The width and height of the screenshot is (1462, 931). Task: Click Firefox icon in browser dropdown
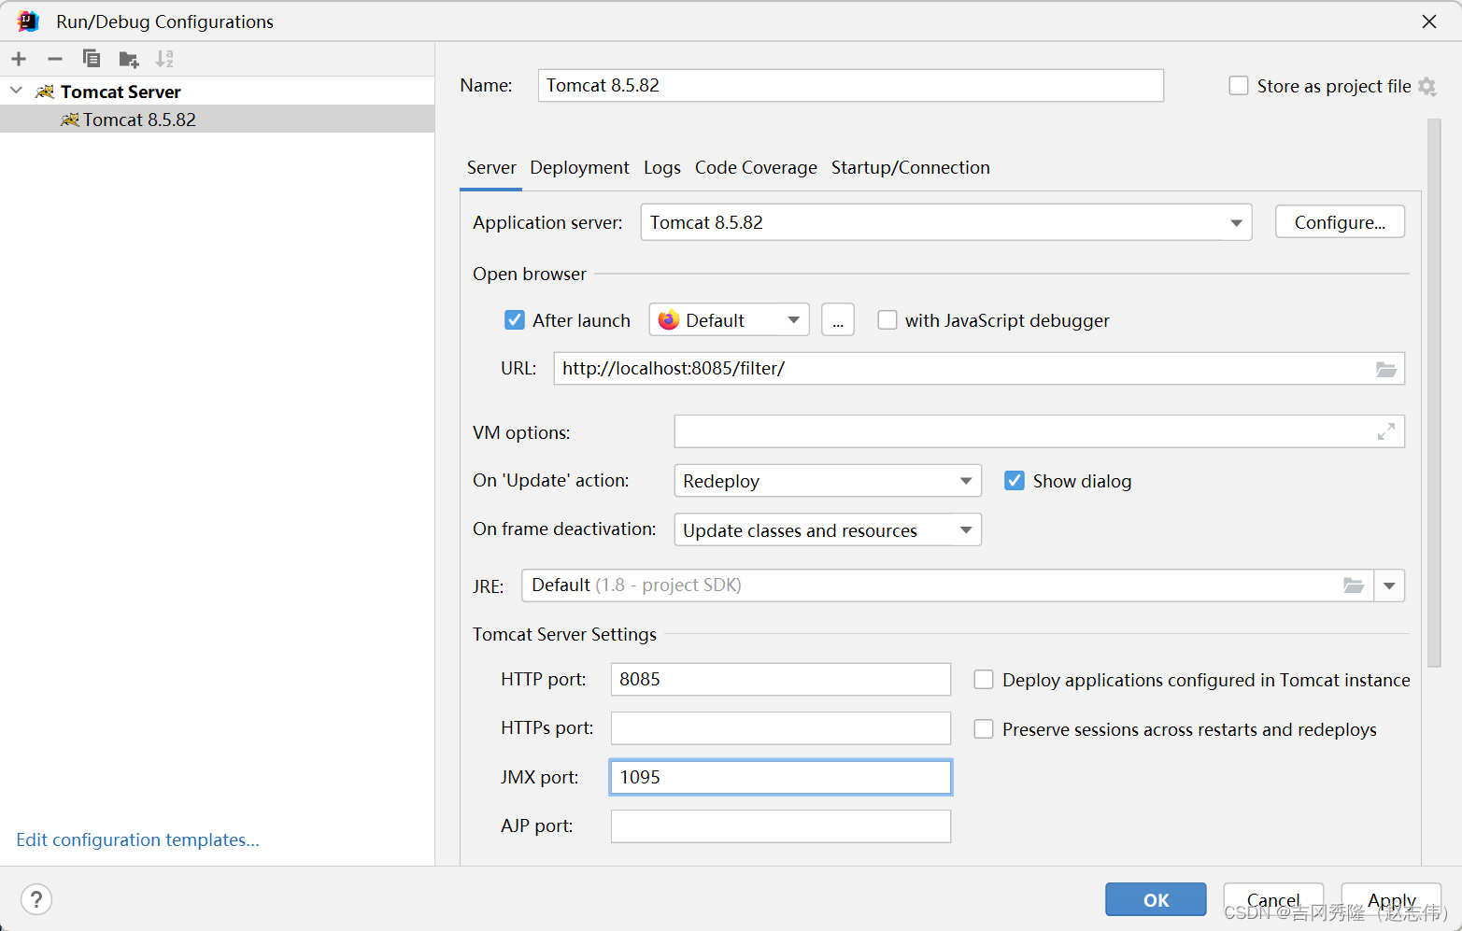(669, 320)
